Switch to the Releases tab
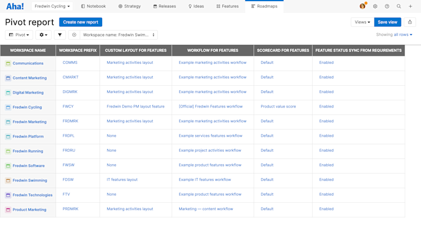The height and width of the screenshot is (246, 421). pos(164,6)
